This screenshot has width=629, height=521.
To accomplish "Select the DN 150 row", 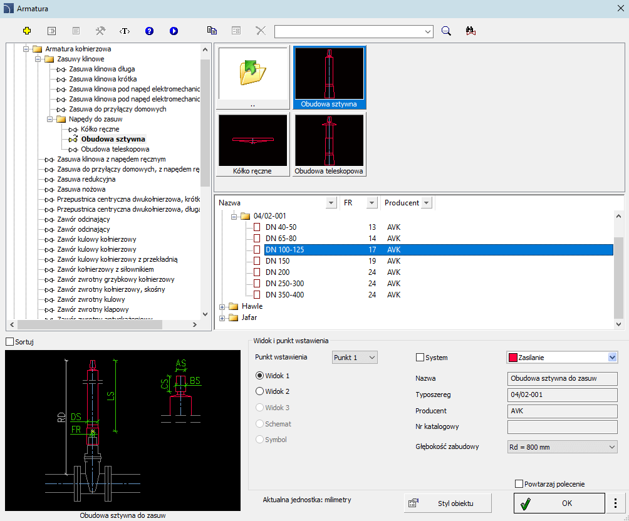I will [439, 260].
